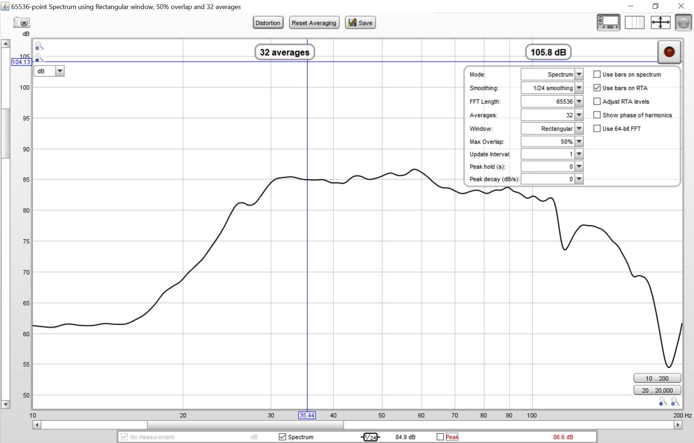694x443 pixels.
Task: Zoom in vertically with top-left magnifier
Action: click(x=39, y=46)
